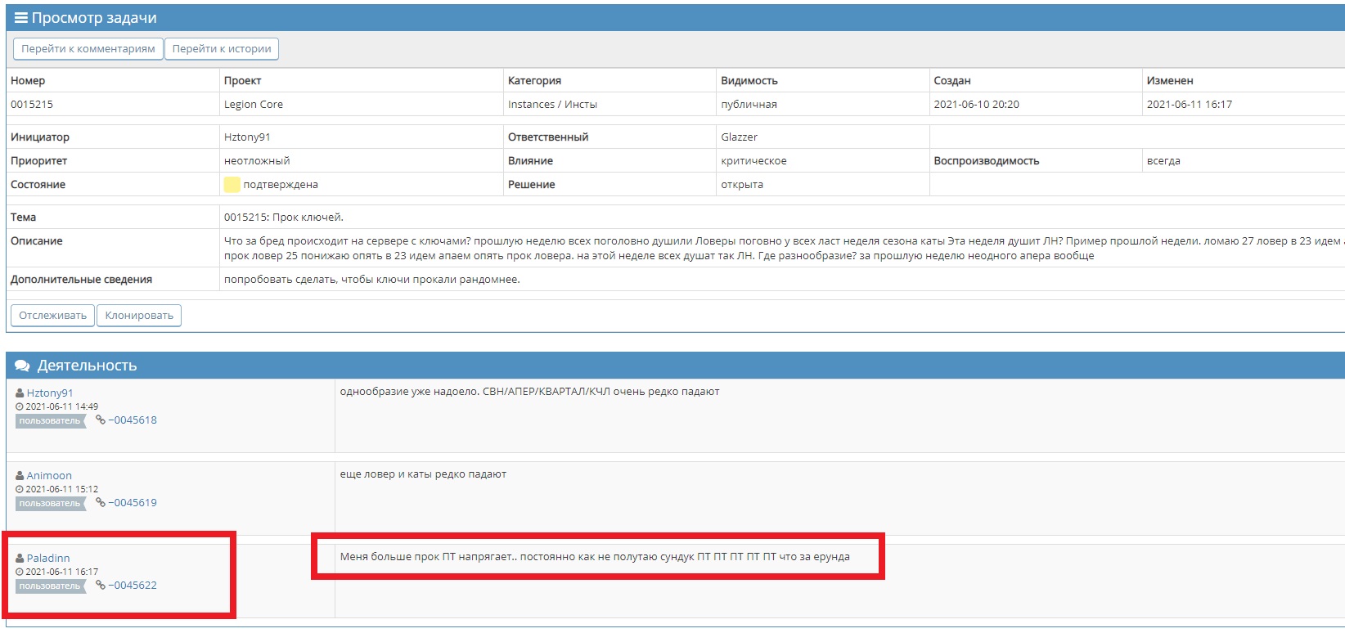Open the note link ~0045619
The image size is (1345, 633).
pyautogui.click(x=133, y=503)
